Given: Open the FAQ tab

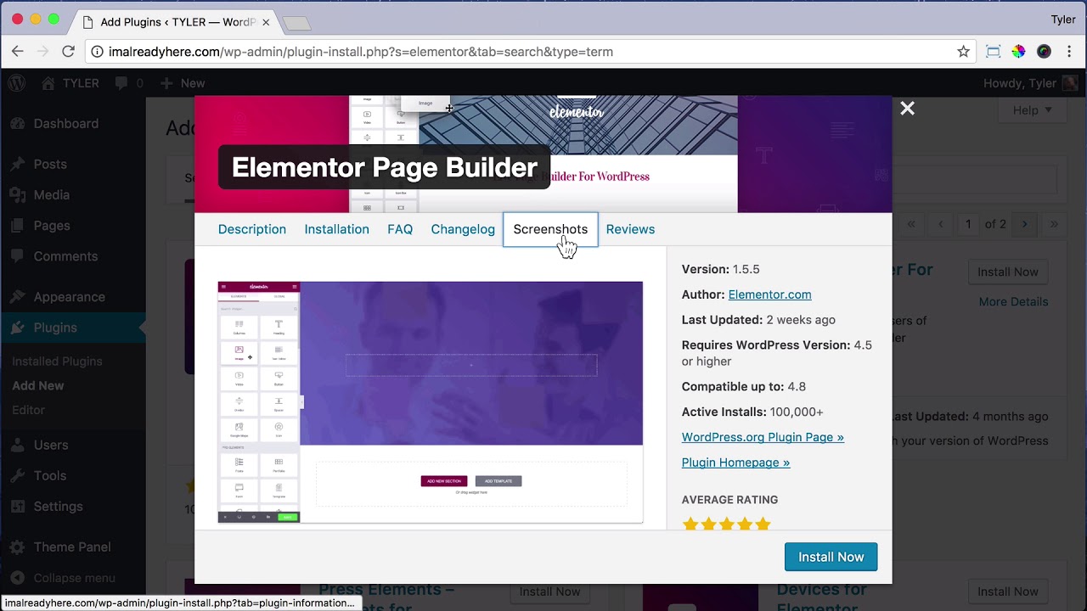Looking at the screenshot, I should click(400, 229).
